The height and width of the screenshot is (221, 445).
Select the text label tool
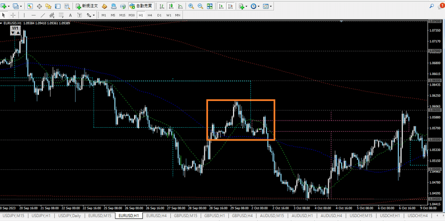coord(71,15)
